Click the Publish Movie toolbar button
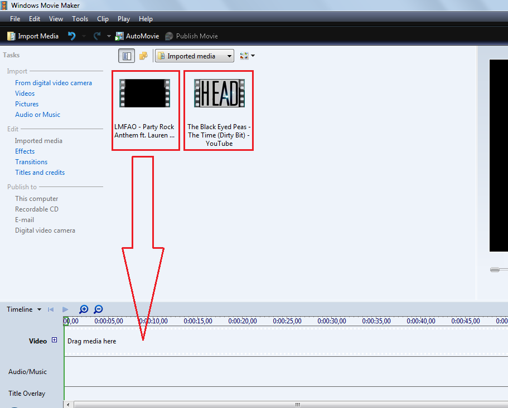Screen dimensions: 508x408 (x=191, y=36)
